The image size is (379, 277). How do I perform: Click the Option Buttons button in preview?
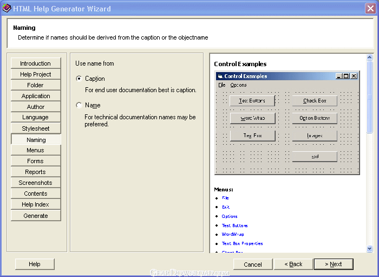point(315,118)
